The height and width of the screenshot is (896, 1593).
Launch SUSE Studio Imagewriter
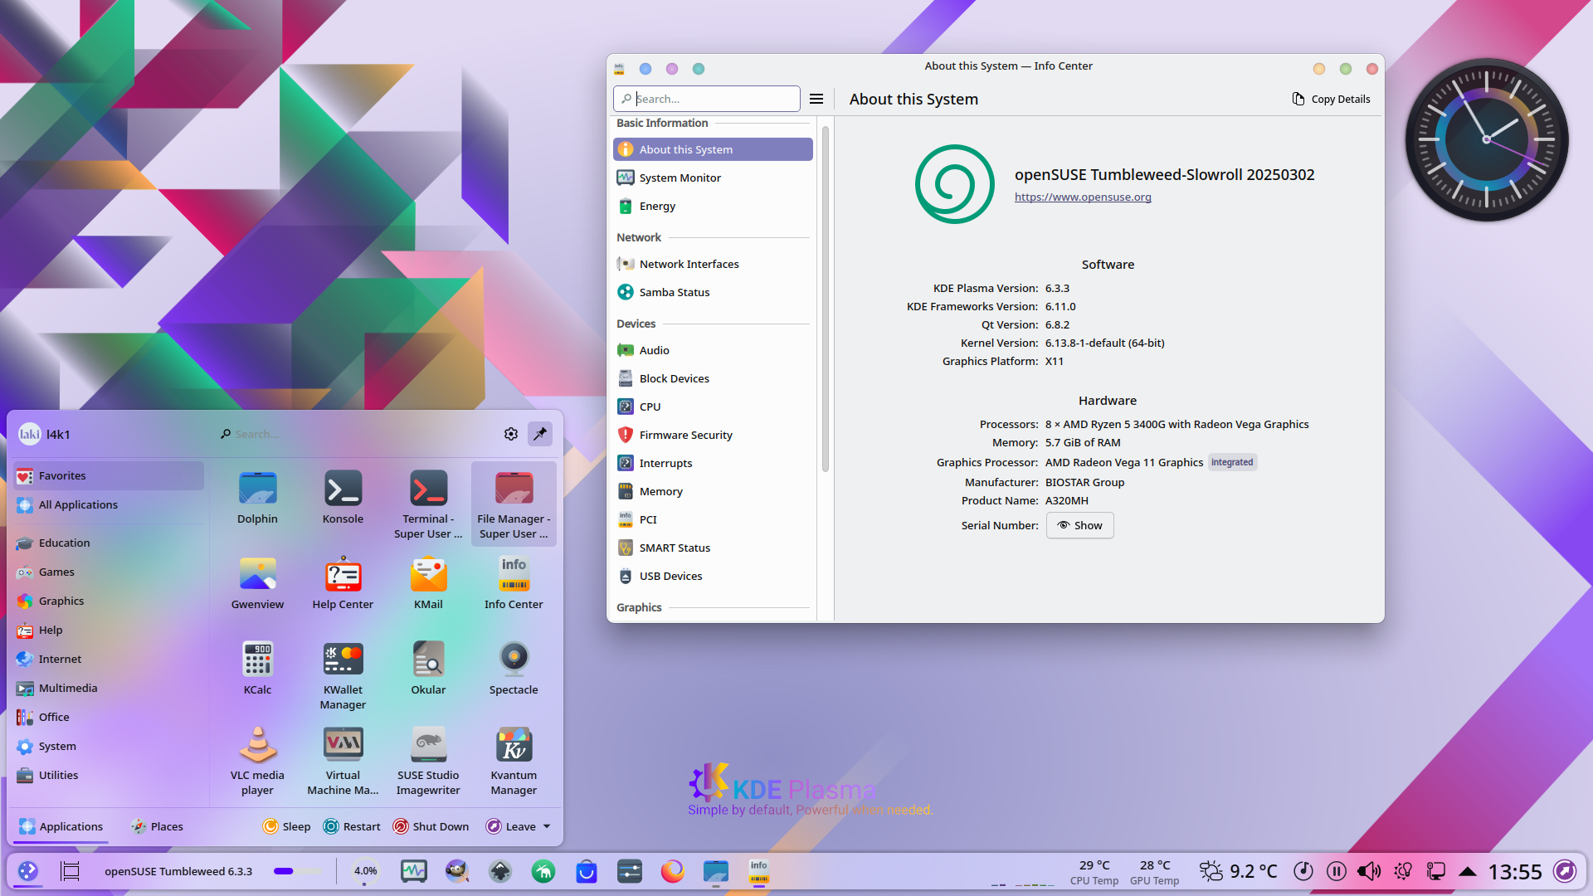[x=428, y=761]
